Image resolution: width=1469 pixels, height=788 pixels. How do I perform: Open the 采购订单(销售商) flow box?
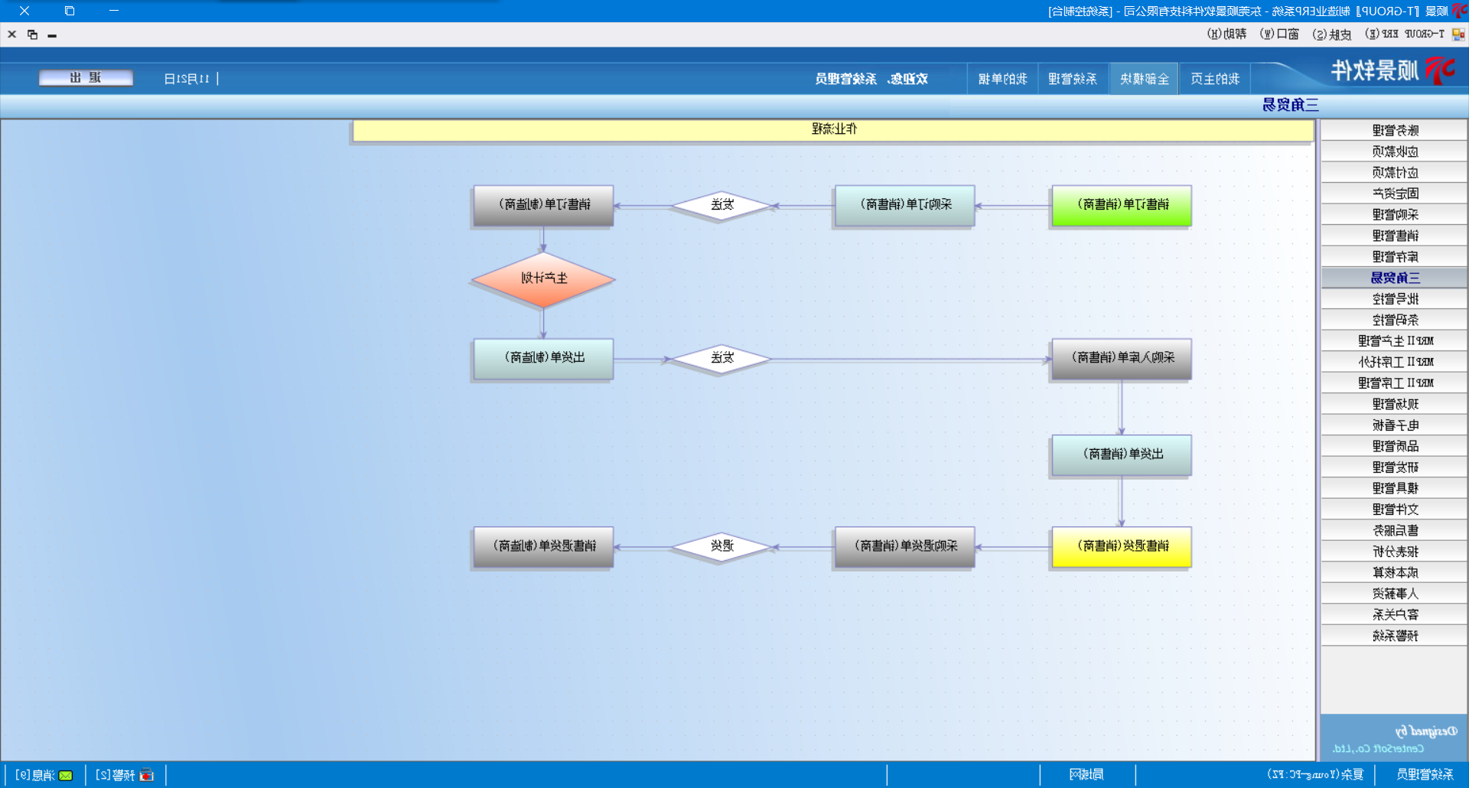pyautogui.click(x=904, y=205)
